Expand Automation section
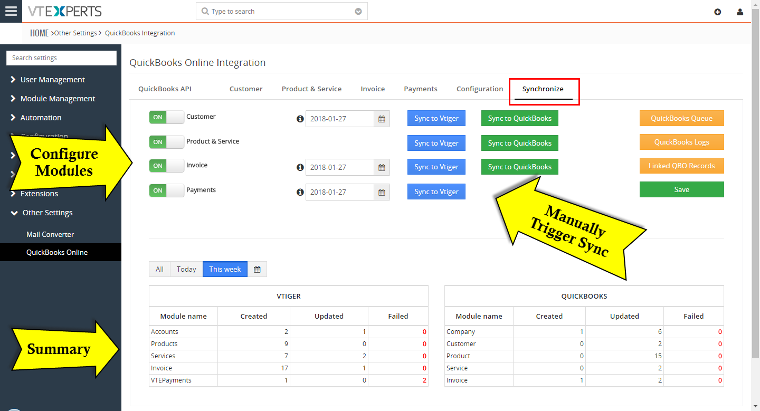 (x=41, y=118)
